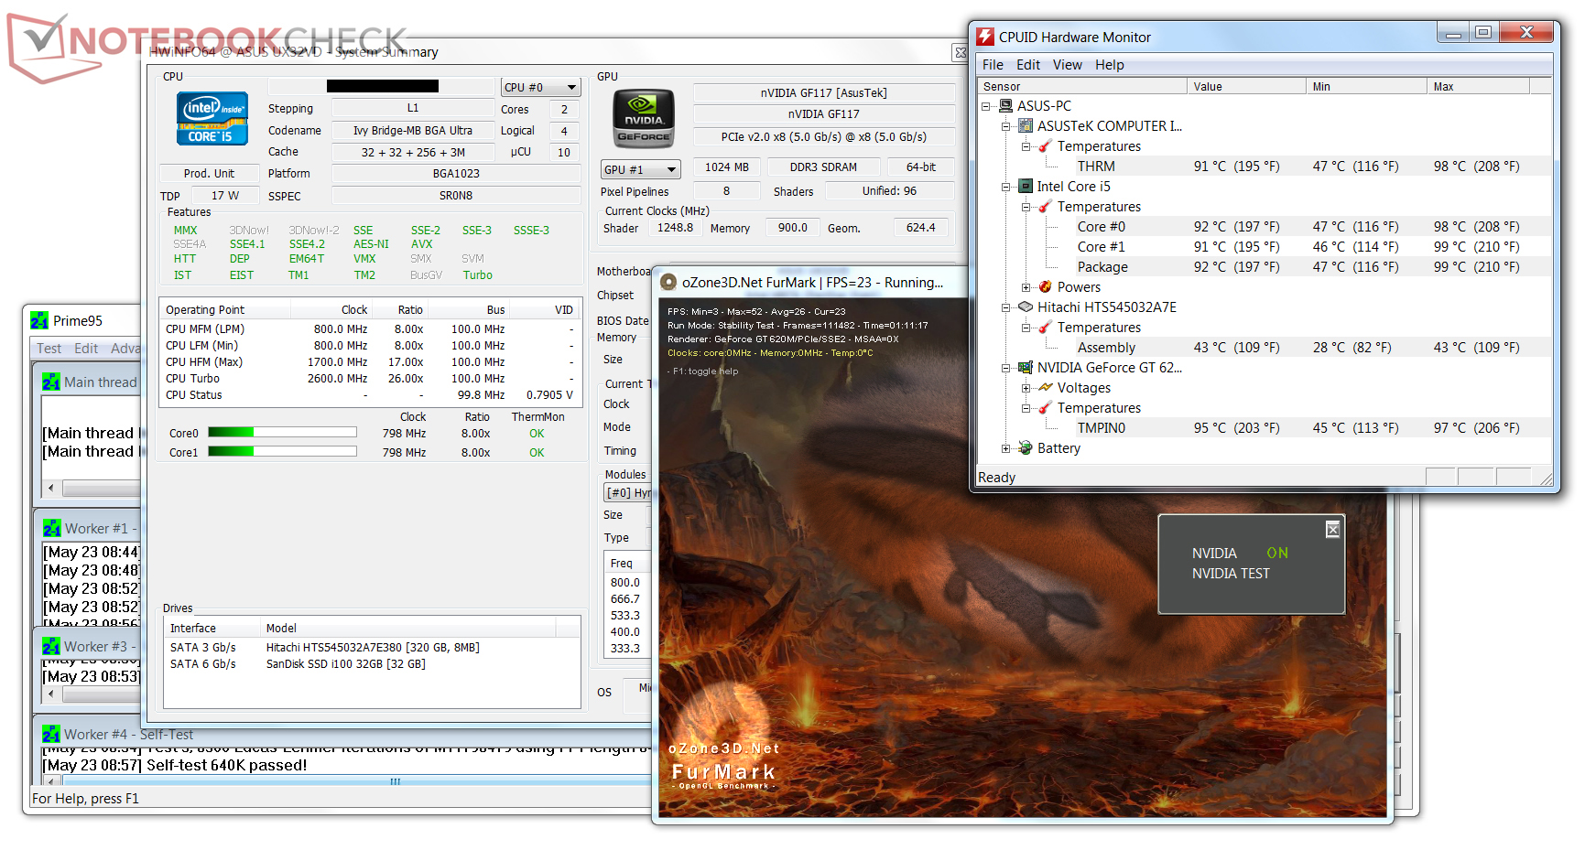The width and height of the screenshot is (1585, 850).
Task: Click the Sensor column header
Action: [1081, 86]
